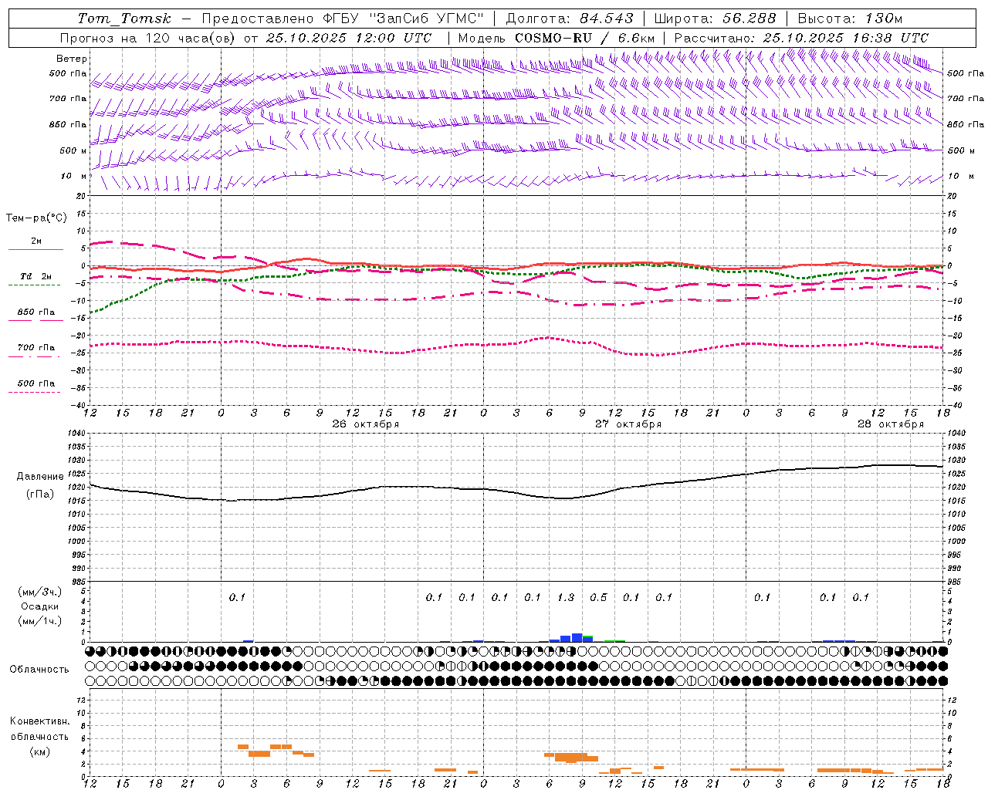Click the 28 октября date label
Screen dimensions: 988x790
point(891,424)
